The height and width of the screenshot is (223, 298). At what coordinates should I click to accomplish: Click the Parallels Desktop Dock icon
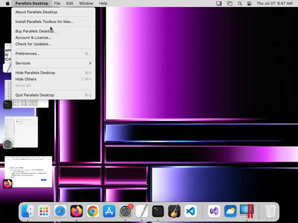point(247,211)
